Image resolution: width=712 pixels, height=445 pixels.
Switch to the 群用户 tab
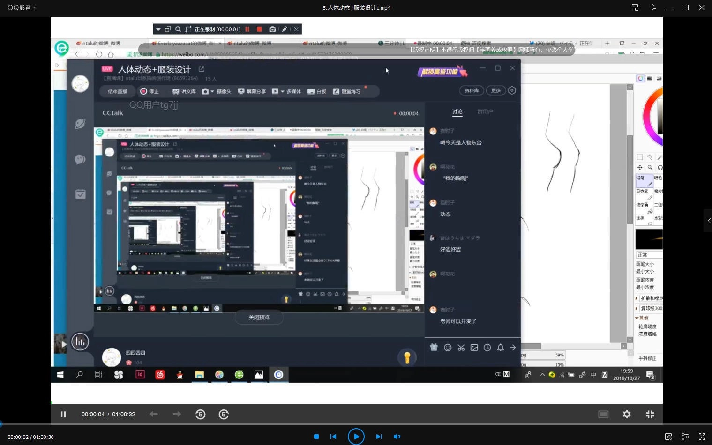485,111
